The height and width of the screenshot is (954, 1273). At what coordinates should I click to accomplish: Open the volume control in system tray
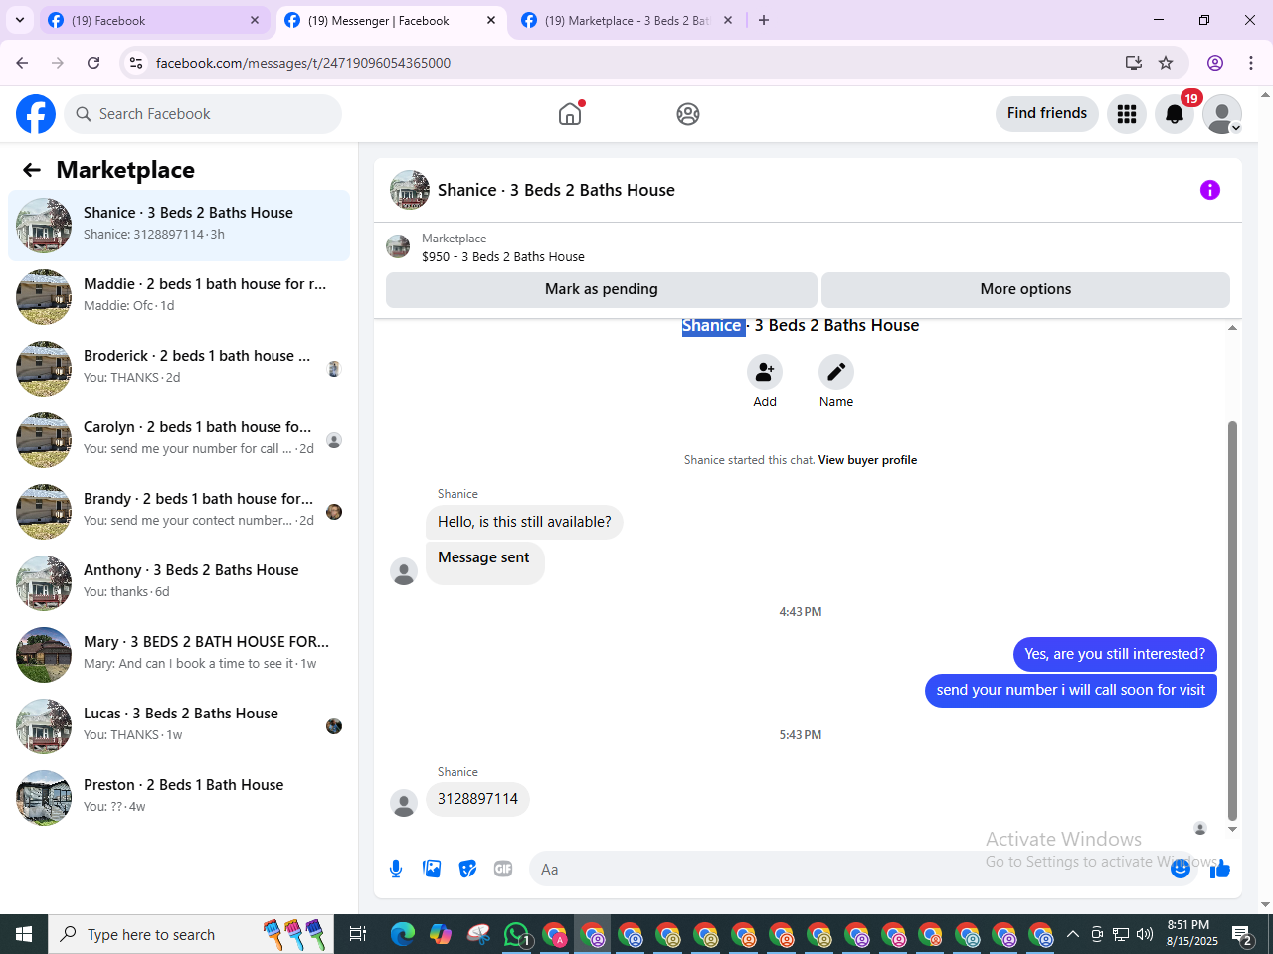click(1145, 934)
